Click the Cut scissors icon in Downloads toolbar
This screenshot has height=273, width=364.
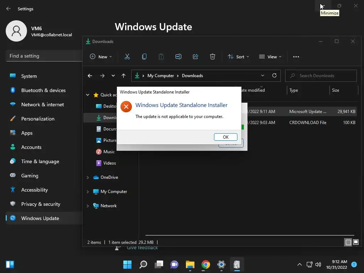coord(127,57)
